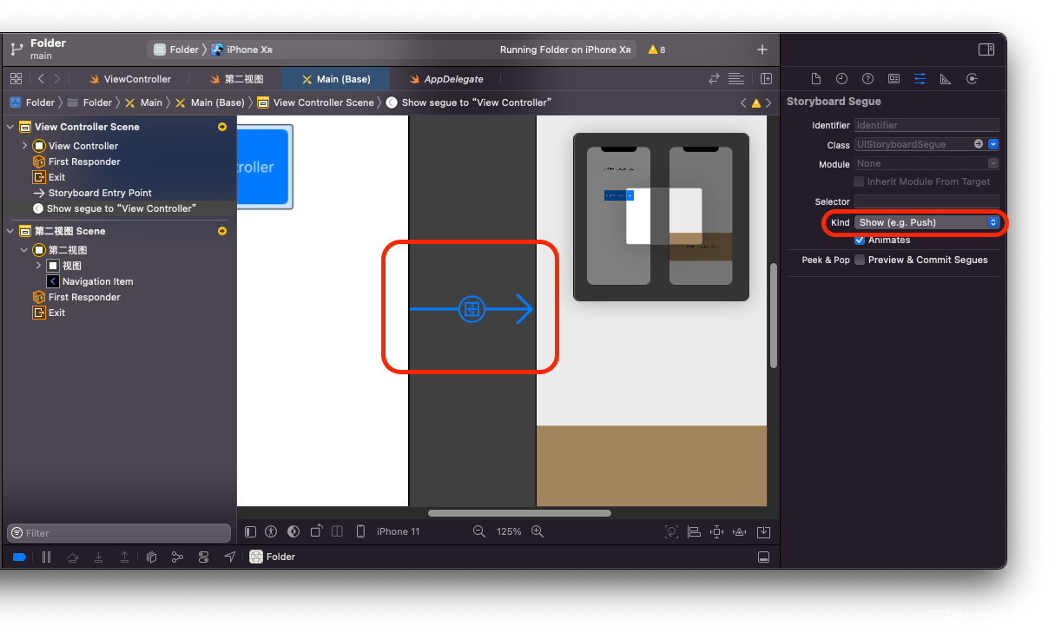Click the segue icon on the canvas arrow
Viewport: 1055px width, 633px height.
471,308
